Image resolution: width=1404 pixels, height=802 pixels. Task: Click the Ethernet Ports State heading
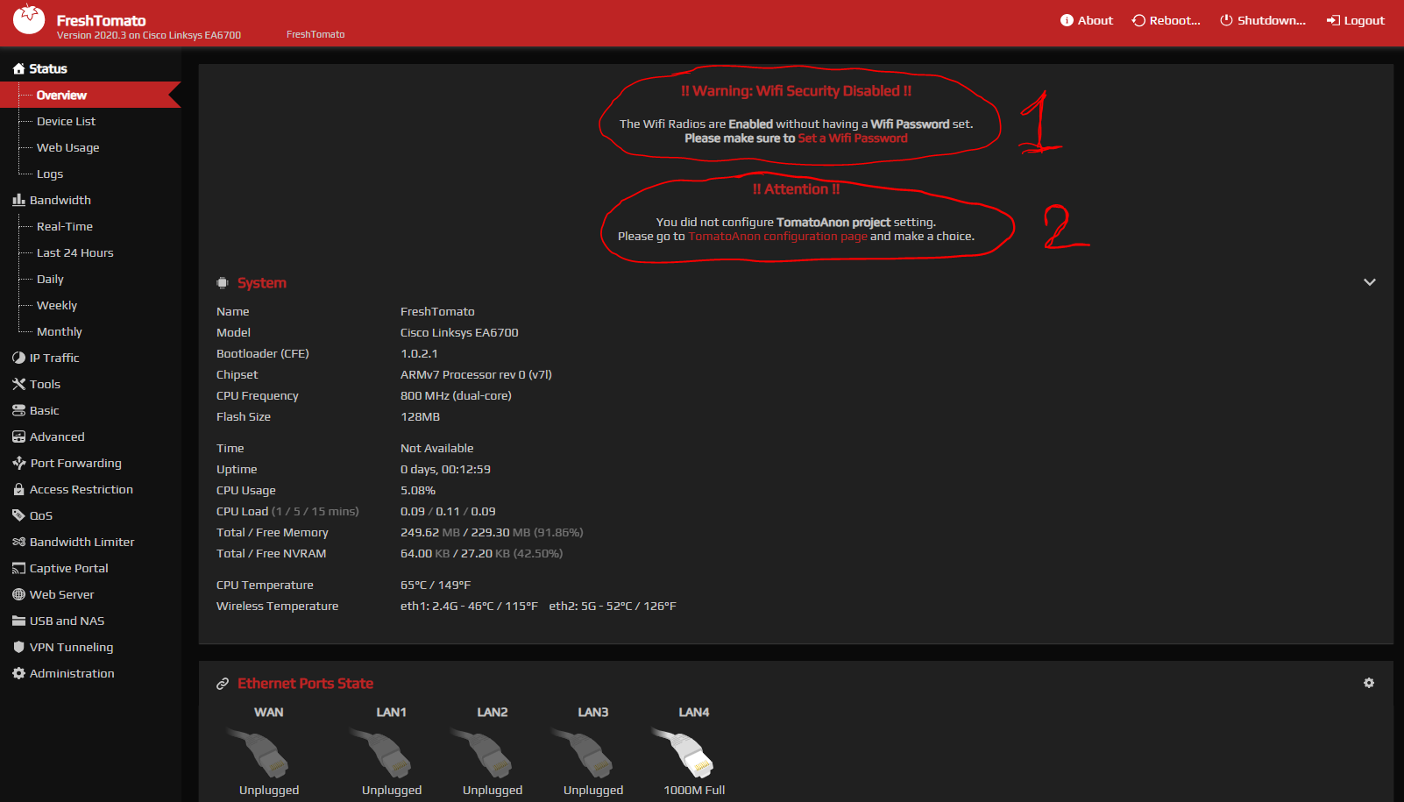tap(305, 684)
